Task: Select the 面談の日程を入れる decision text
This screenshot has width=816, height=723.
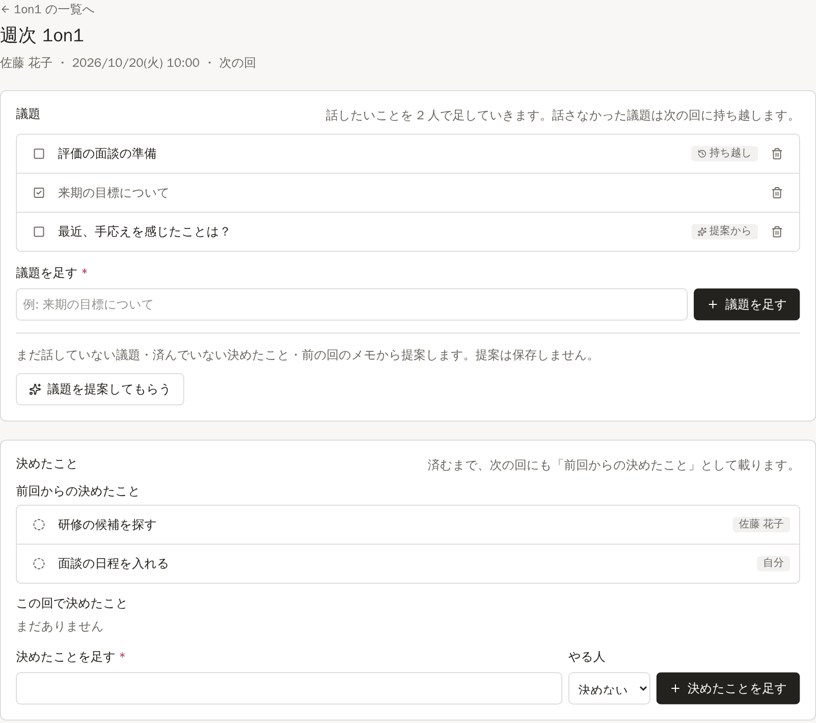Action: click(x=113, y=563)
